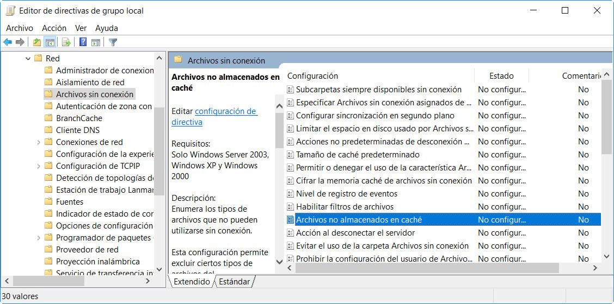
Task: Expand the Configuración de TCPIP node
Action: coord(38,166)
